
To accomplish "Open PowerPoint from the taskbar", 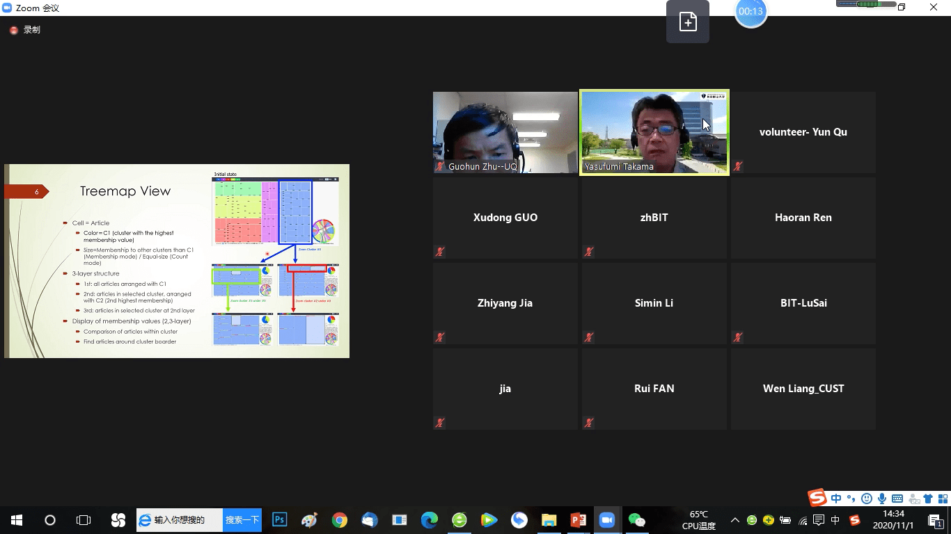I will pyautogui.click(x=578, y=519).
